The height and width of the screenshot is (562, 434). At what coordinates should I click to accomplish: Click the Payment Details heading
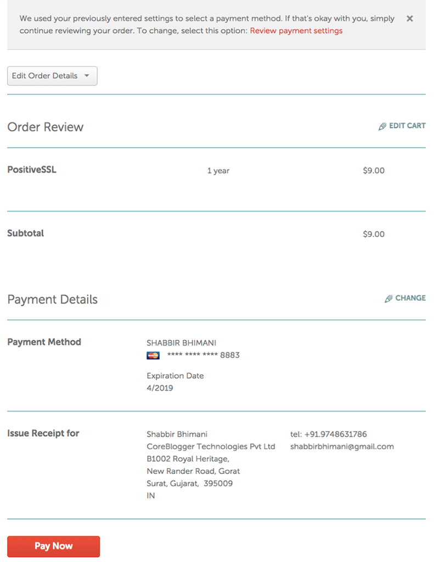pyautogui.click(x=52, y=300)
